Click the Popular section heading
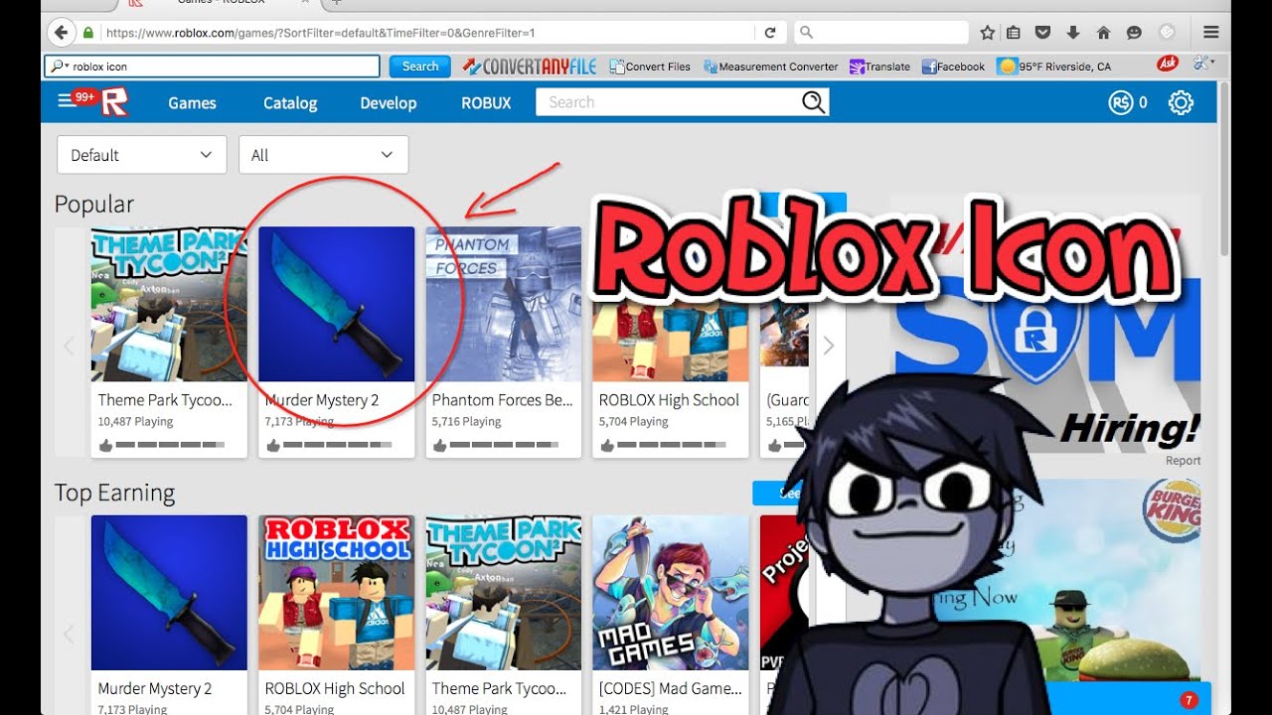 [93, 204]
